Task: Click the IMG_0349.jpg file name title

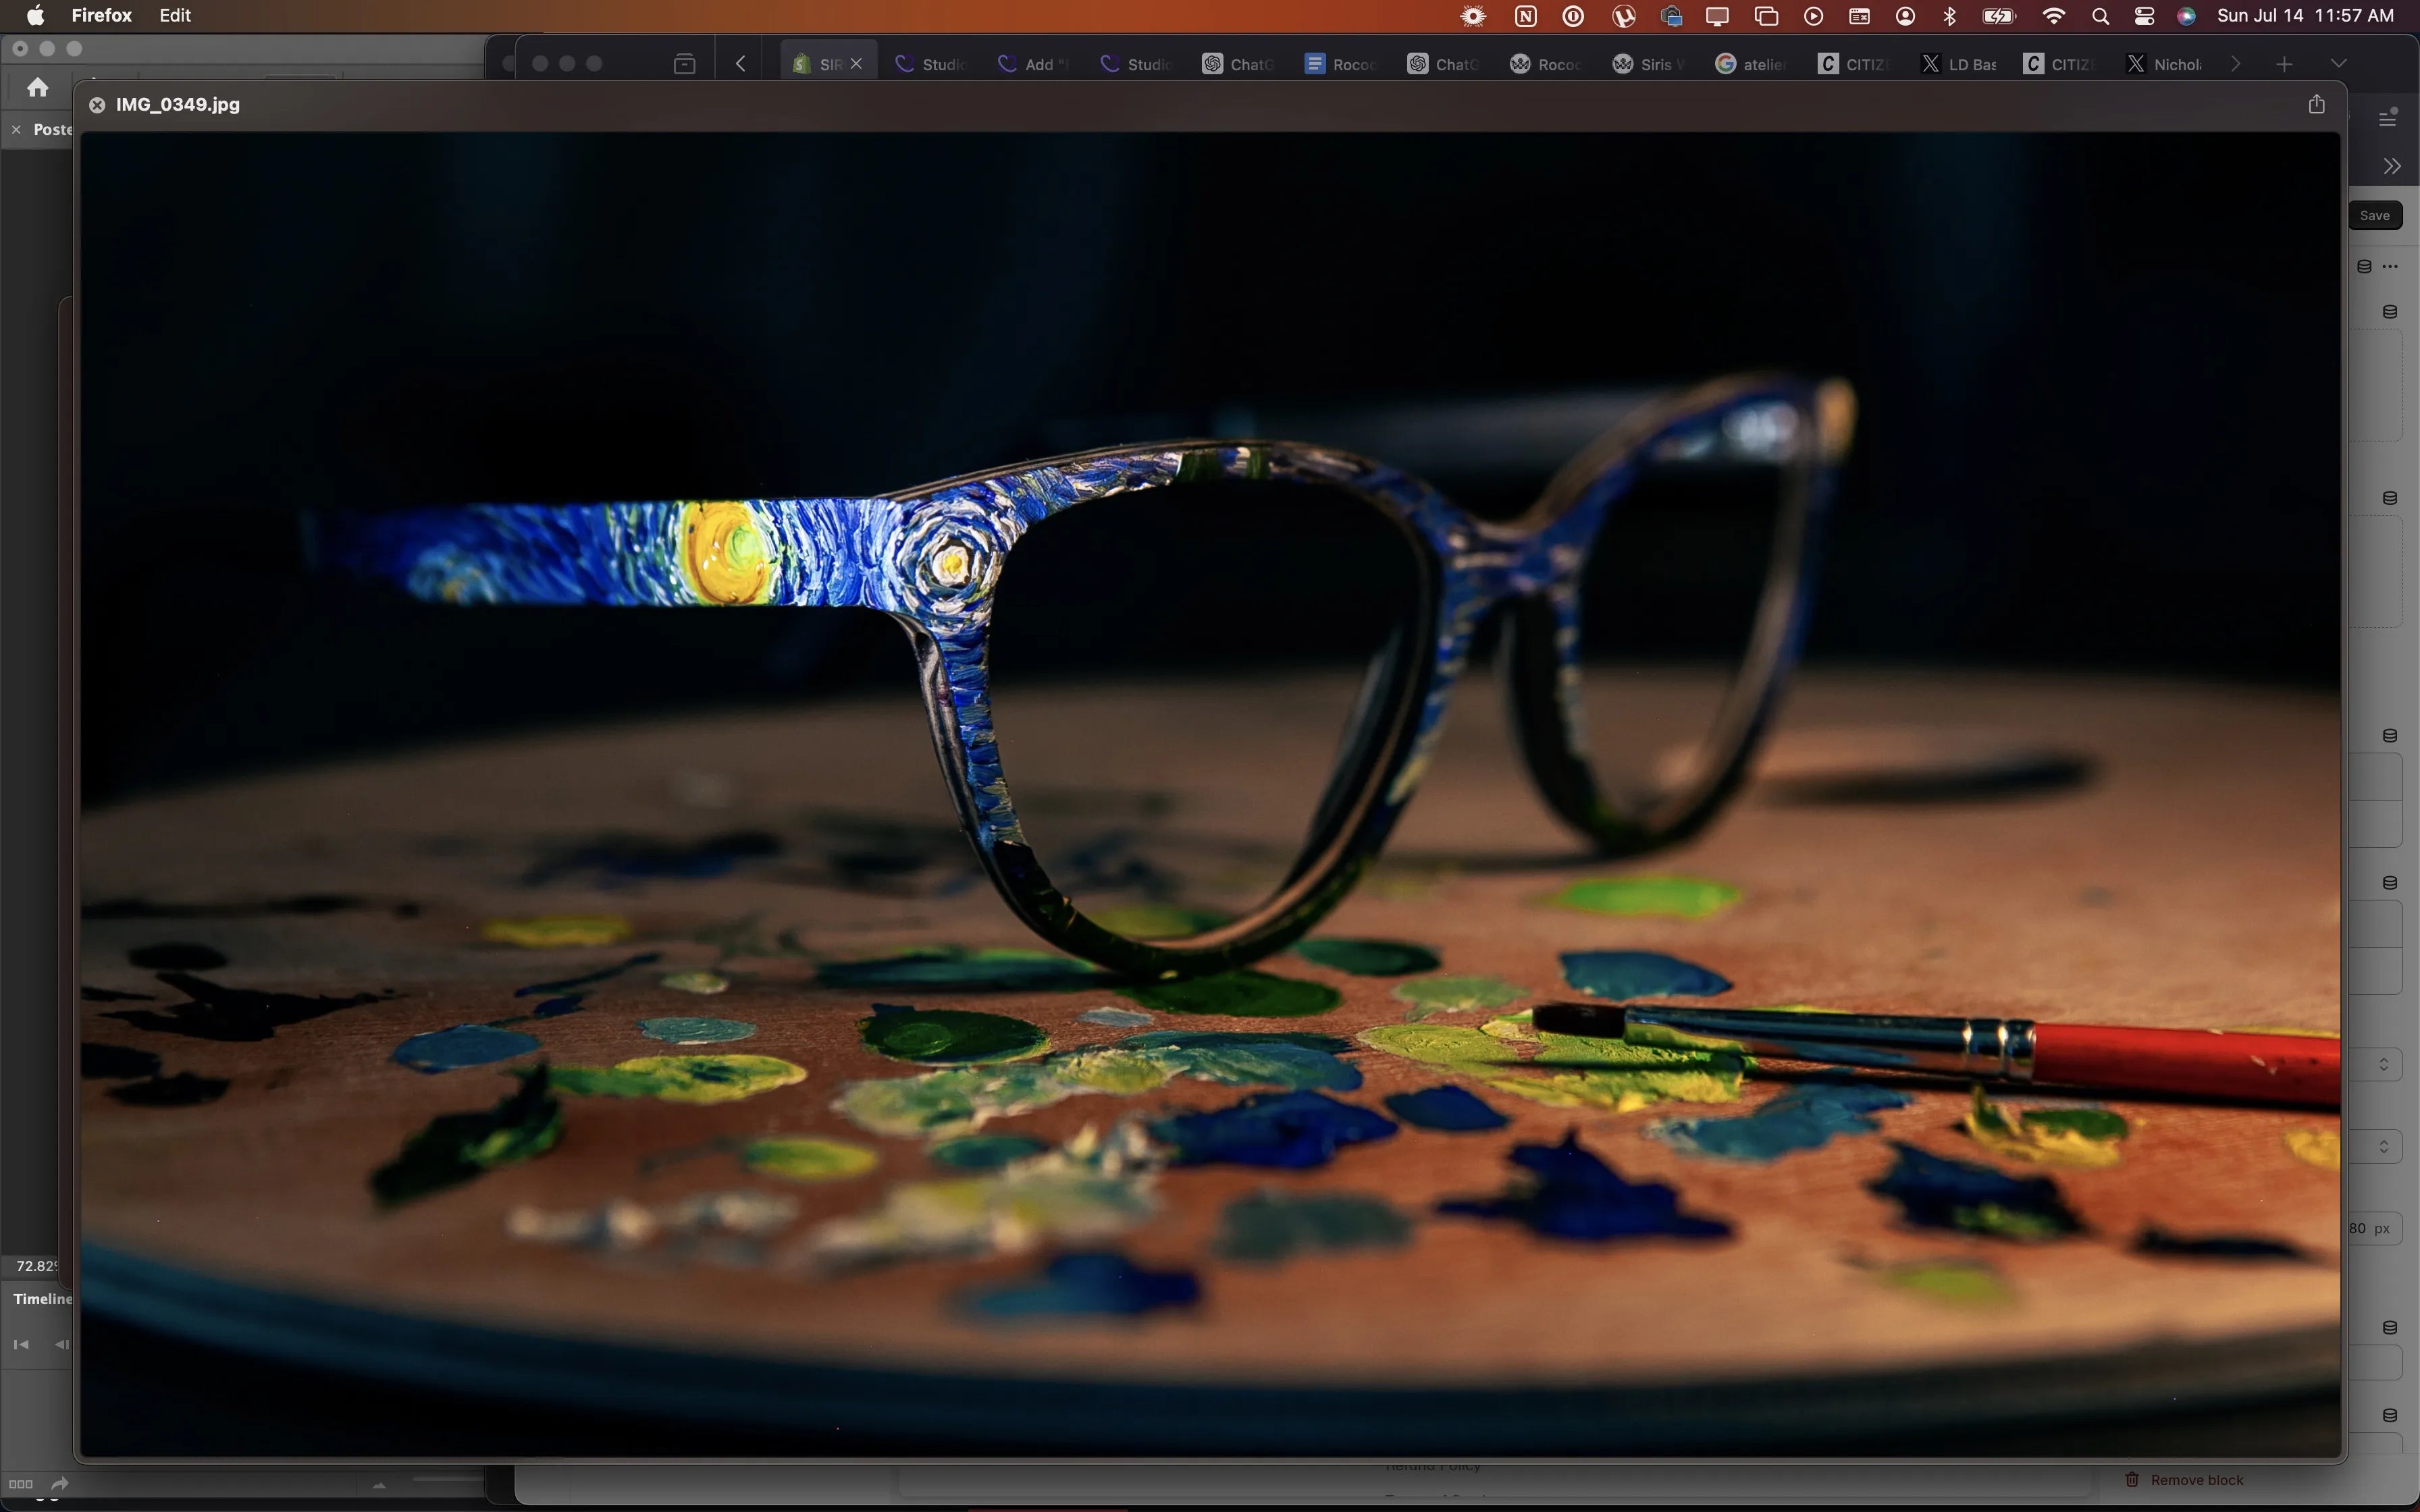Action: point(178,105)
